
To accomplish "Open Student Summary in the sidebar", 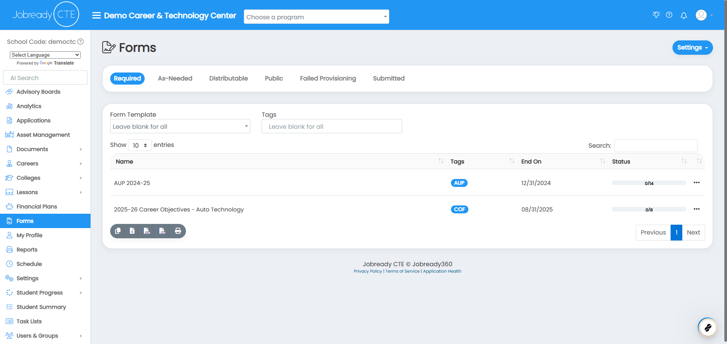I will point(45,307).
